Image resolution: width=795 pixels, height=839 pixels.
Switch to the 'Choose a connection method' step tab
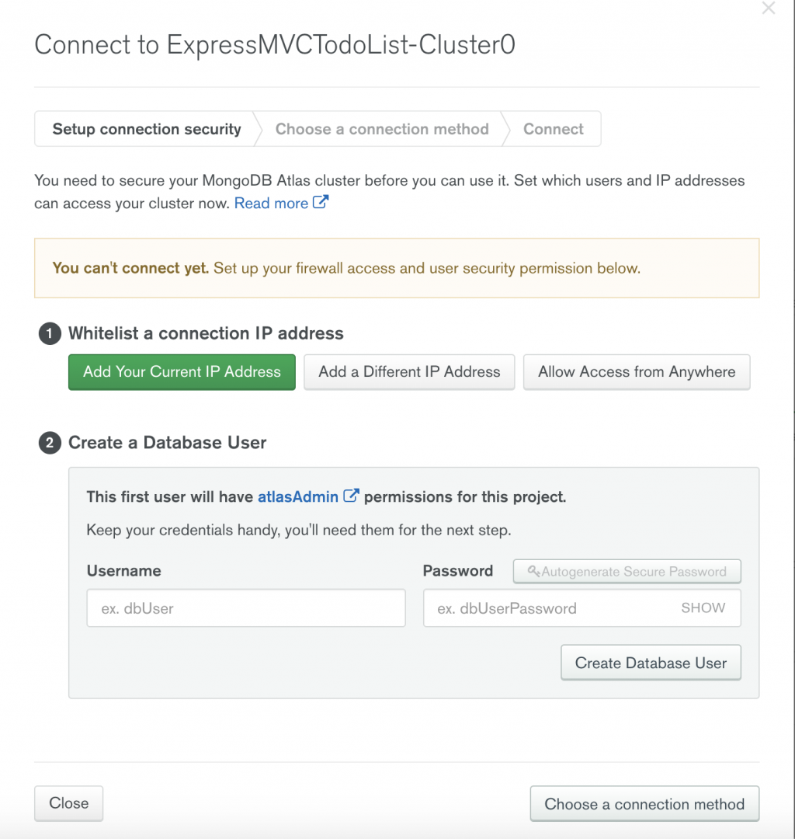(382, 129)
